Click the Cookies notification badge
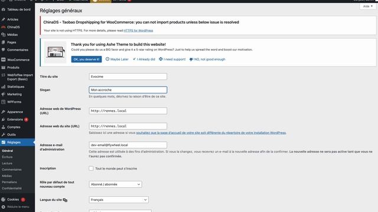The height and width of the screenshot is (212, 378). click(x=23, y=200)
